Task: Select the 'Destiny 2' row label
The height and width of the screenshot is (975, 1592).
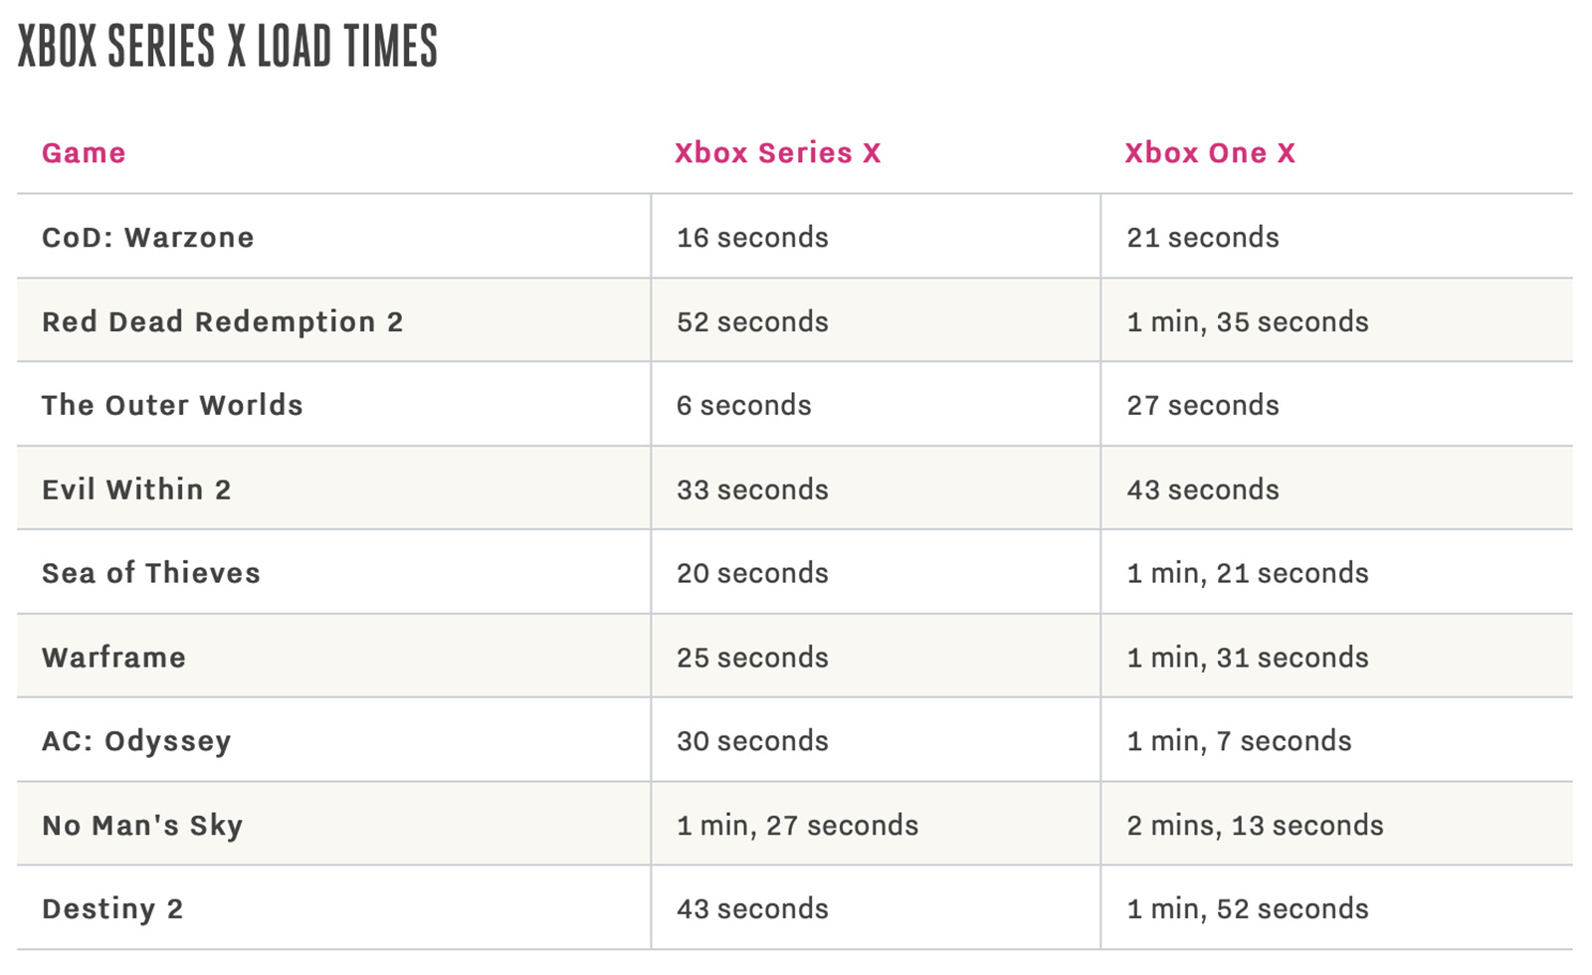Action: click(x=112, y=909)
